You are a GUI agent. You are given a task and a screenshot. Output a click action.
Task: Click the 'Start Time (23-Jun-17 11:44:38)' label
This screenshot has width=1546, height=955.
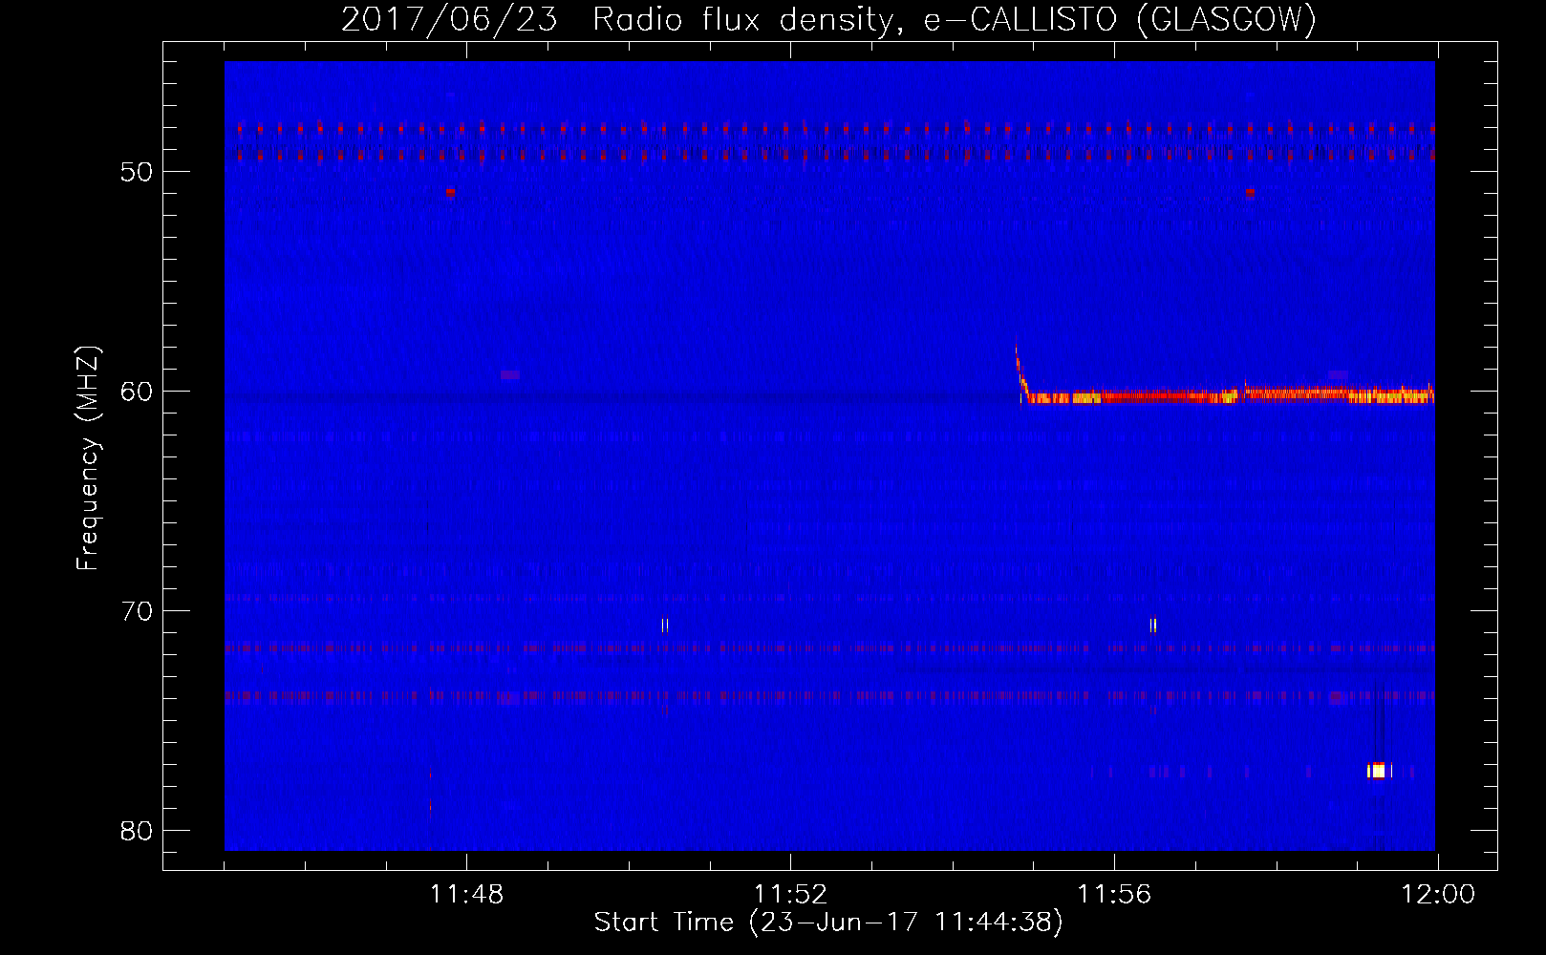[828, 923]
